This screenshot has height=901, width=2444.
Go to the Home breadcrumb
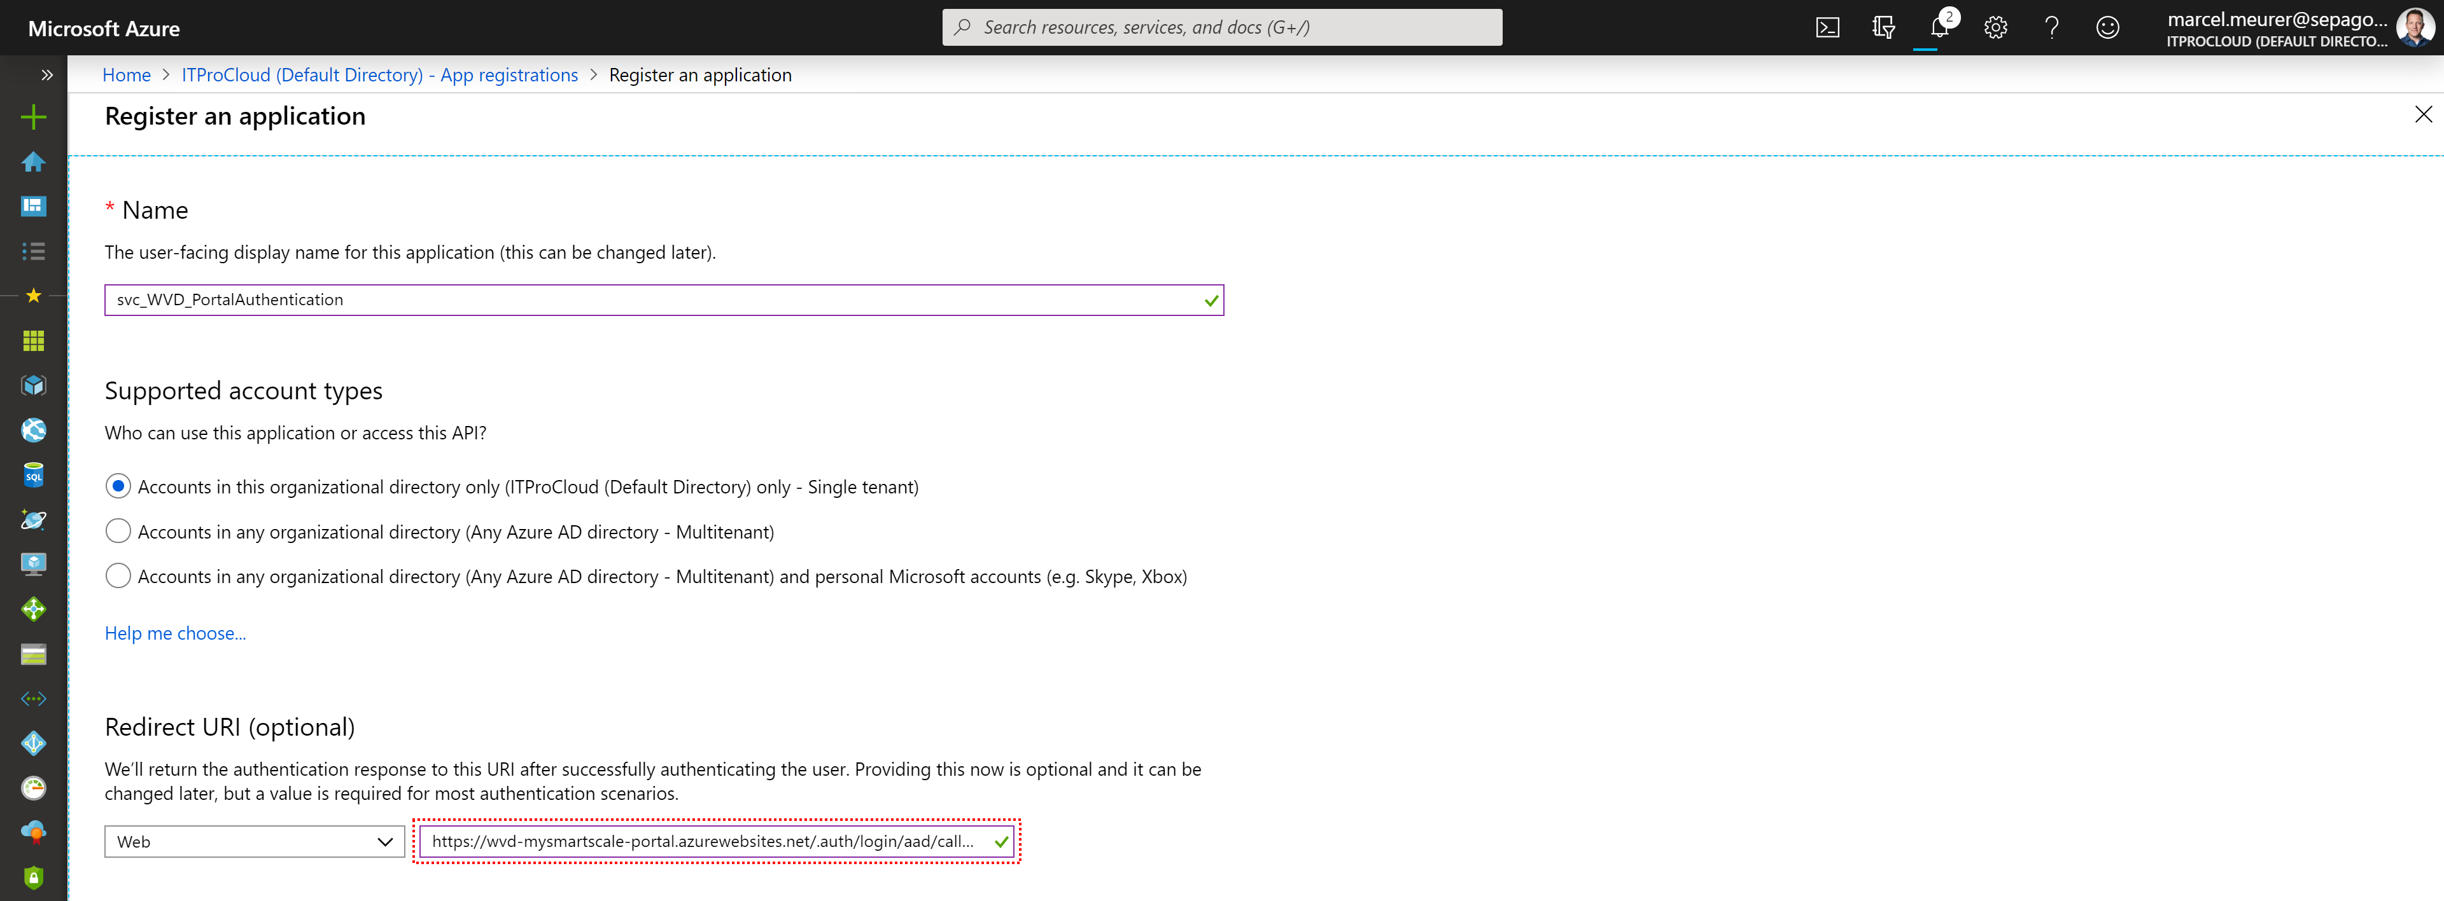126,75
